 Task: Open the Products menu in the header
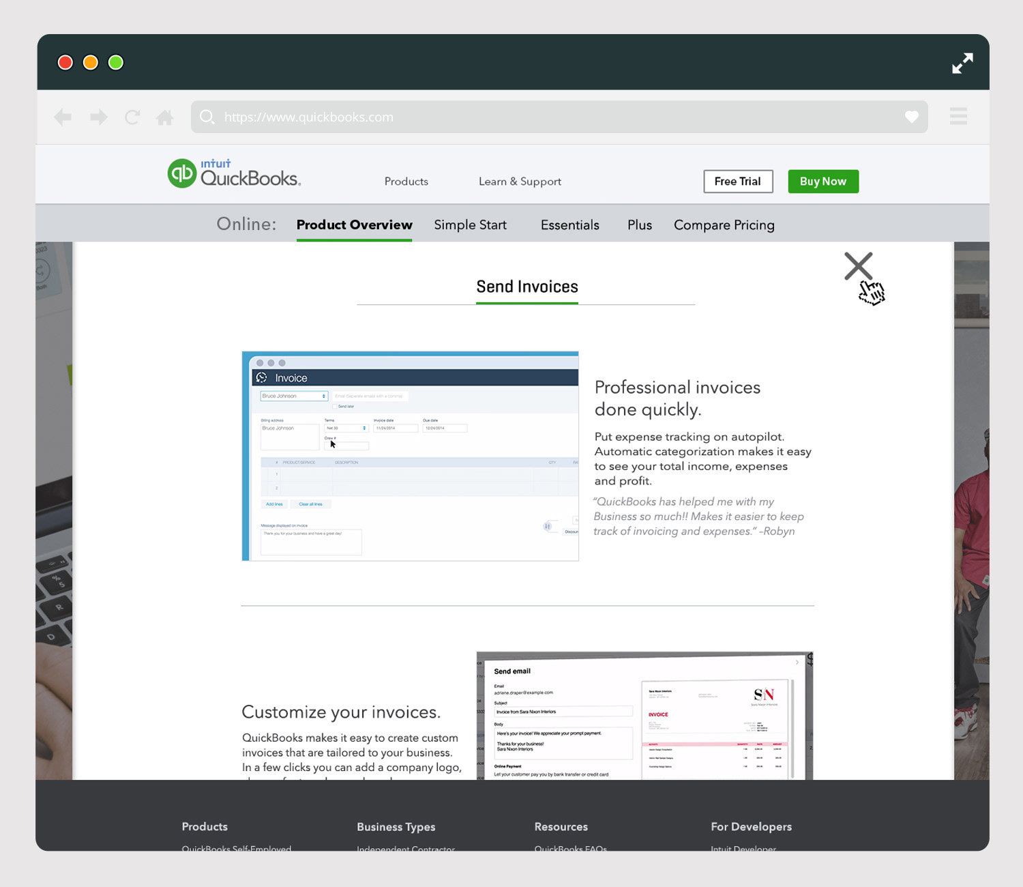pyautogui.click(x=406, y=181)
